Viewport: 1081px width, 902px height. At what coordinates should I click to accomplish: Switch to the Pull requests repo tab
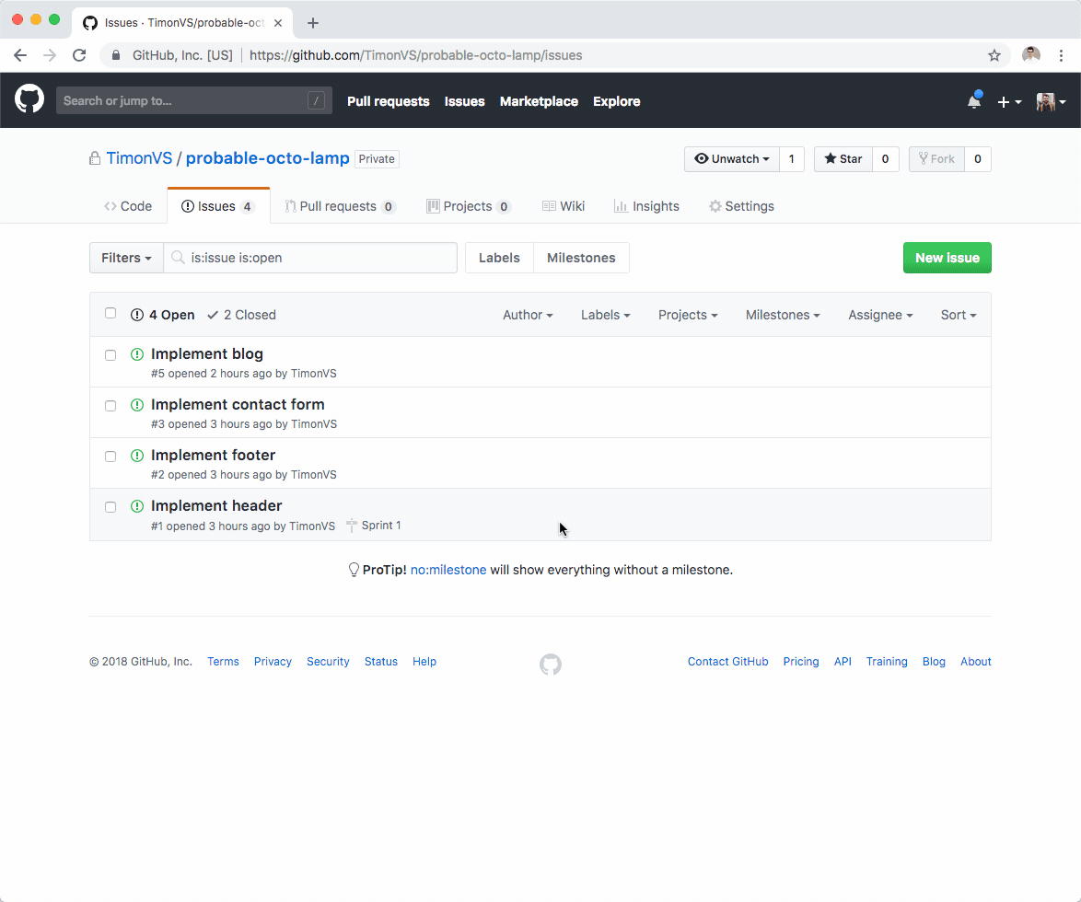(x=340, y=206)
